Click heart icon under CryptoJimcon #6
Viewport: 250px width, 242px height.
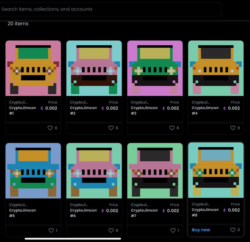tap(111, 230)
